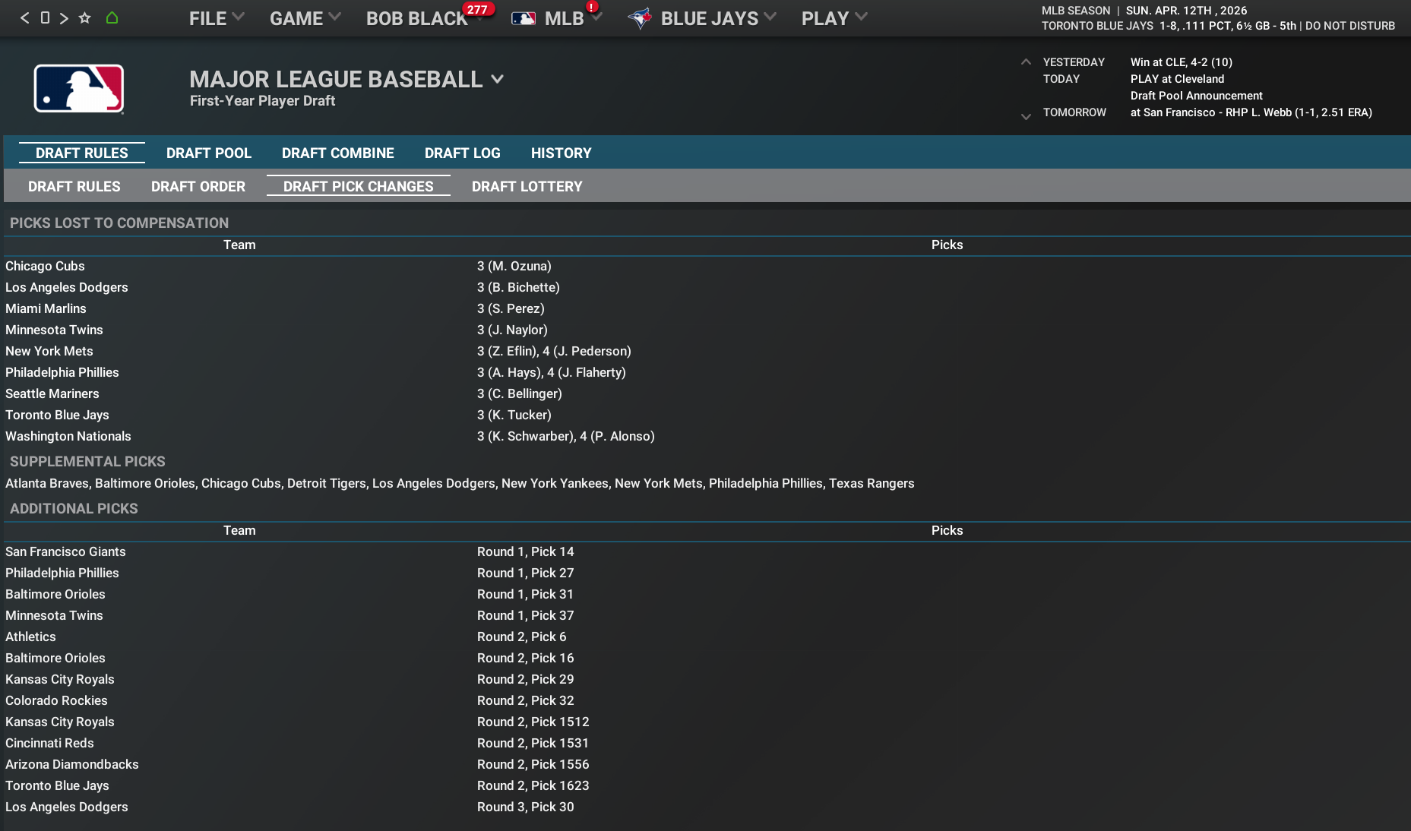Click PLAY at Cleveland in today's schedule
Image resolution: width=1411 pixels, height=831 pixels.
pyautogui.click(x=1177, y=79)
